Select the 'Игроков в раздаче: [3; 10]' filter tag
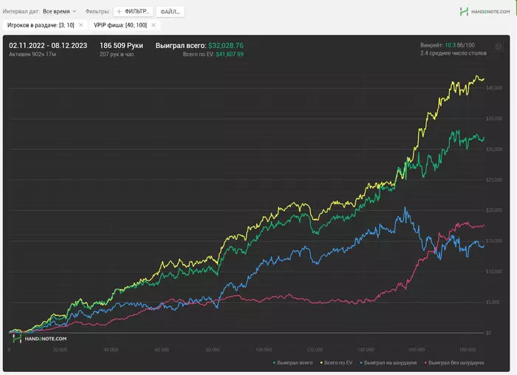The image size is (517, 375). [x=41, y=25]
